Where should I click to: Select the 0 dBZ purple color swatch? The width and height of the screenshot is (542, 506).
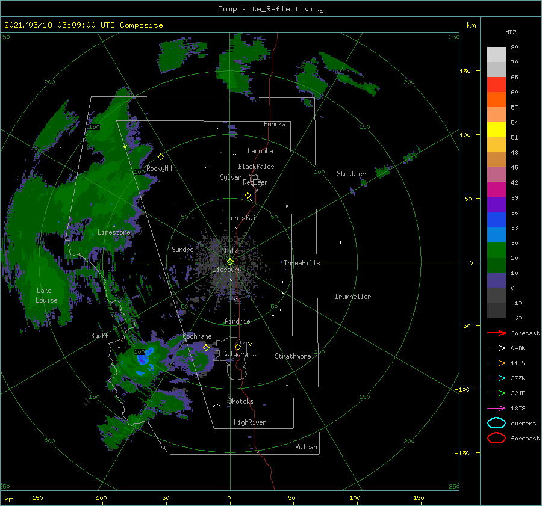pyautogui.click(x=496, y=280)
